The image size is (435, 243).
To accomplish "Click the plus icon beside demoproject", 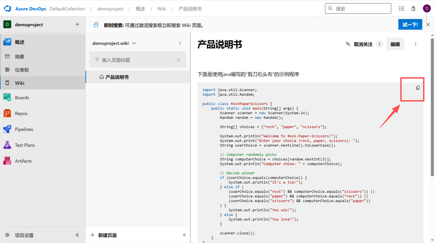I will pyautogui.click(x=77, y=24).
